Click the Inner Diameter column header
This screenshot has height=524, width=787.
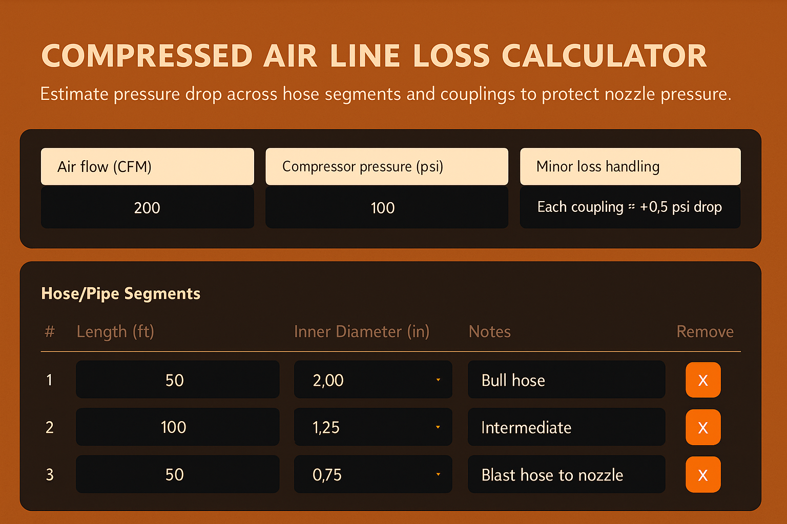(362, 332)
